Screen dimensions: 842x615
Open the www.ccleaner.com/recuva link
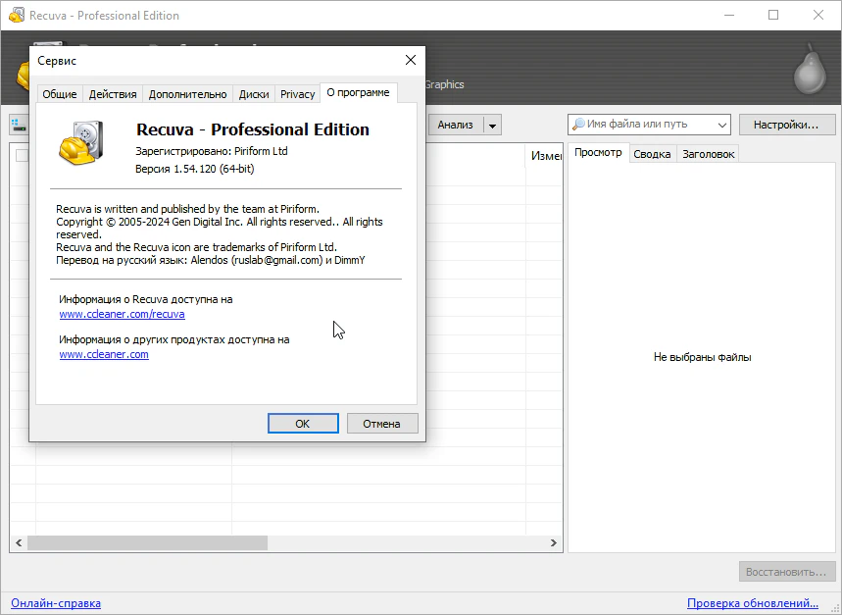pyautogui.click(x=122, y=315)
